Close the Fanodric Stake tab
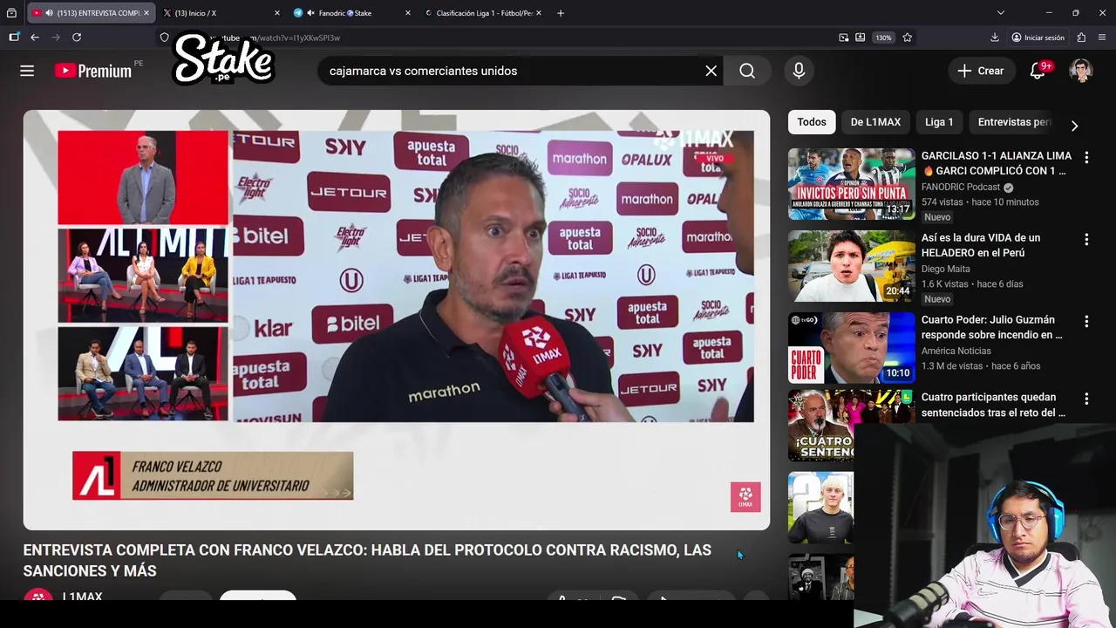The width and height of the screenshot is (1116, 628). 408,13
